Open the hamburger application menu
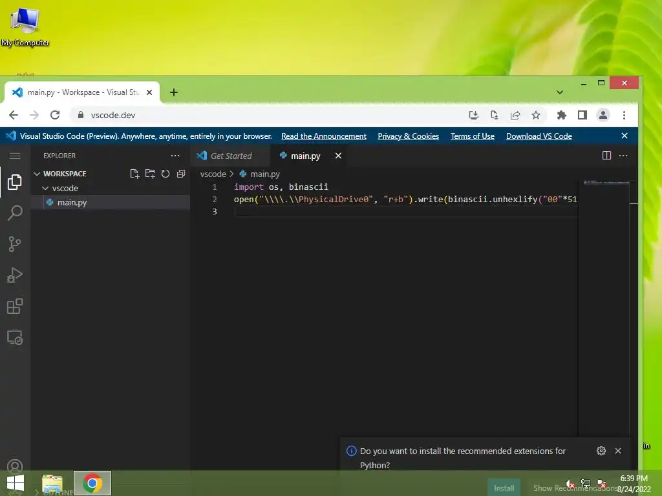The height and width of the screenshot is (496, 662). tap(15, 156)
